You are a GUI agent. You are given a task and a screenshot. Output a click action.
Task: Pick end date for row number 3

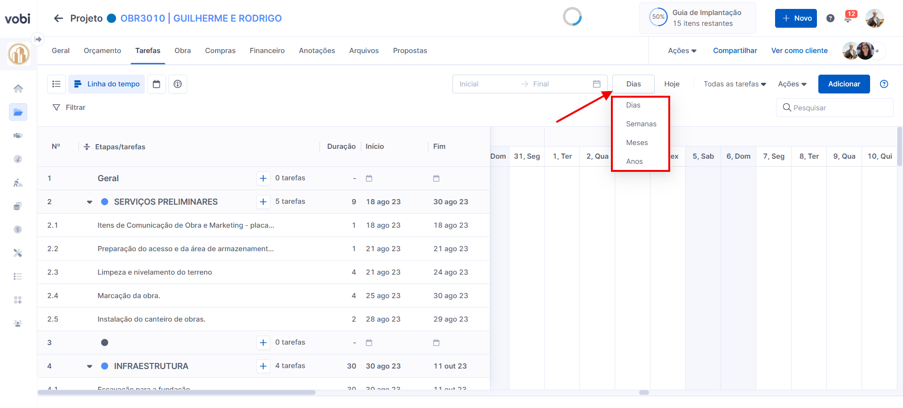pos(436,343)
